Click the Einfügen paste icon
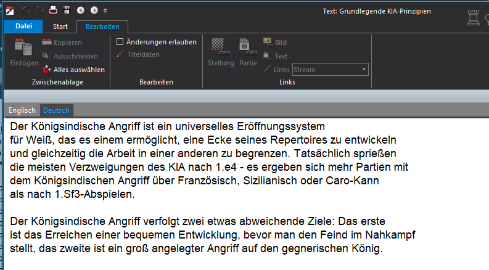 click(x=24, y=51)
